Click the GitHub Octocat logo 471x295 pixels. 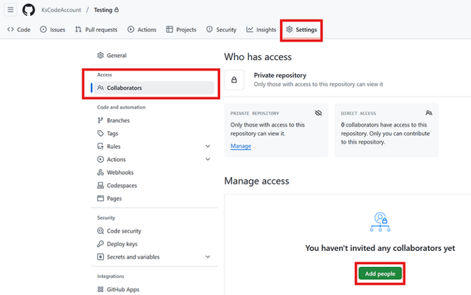[29, 10]
